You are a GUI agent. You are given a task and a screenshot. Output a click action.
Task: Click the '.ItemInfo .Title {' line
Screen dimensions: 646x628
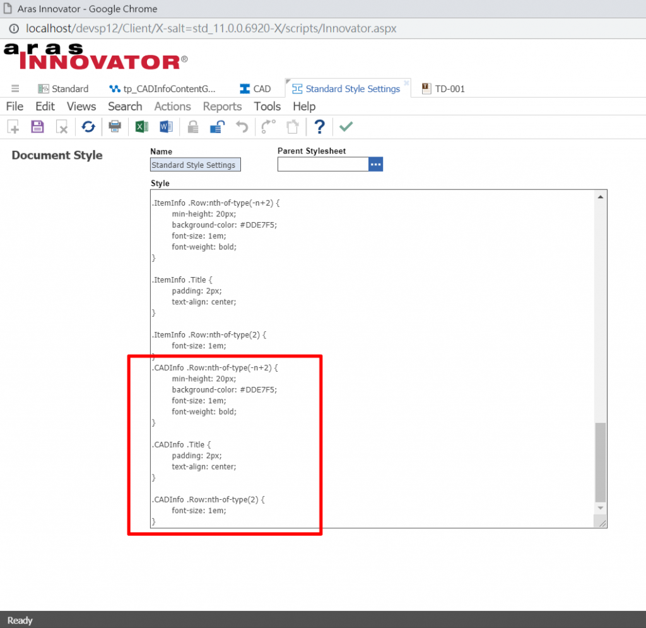tap(182, 280)
